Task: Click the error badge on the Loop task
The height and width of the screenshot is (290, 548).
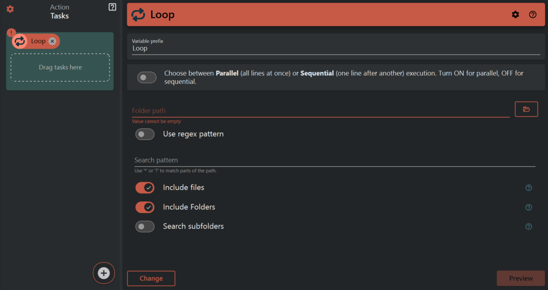Action: [x=11, y=32]
